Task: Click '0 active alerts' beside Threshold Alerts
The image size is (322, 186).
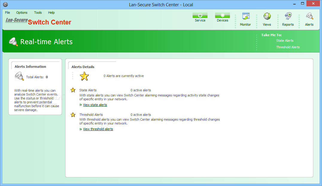Action: (x=141, y=115)
